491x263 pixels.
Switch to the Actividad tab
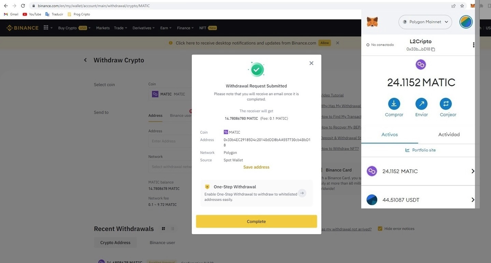449,134
